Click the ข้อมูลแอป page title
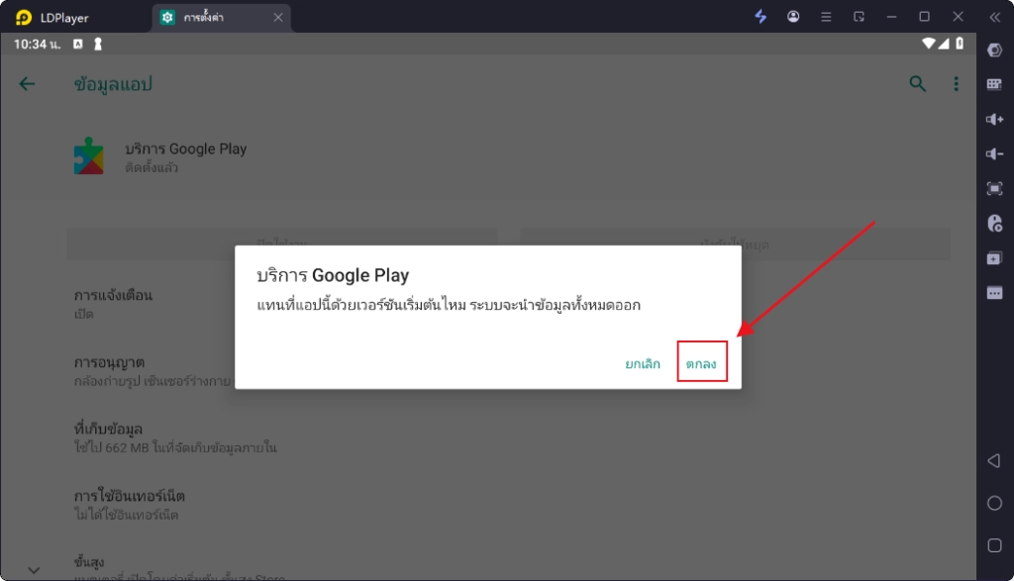Screen dimensions: 1014x581 pos(113,84)
